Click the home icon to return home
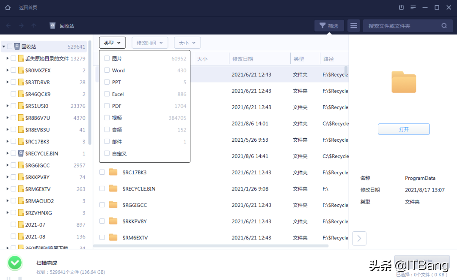 [8, 8]
